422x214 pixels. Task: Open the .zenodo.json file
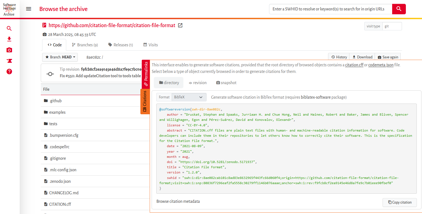pos(60,181)
